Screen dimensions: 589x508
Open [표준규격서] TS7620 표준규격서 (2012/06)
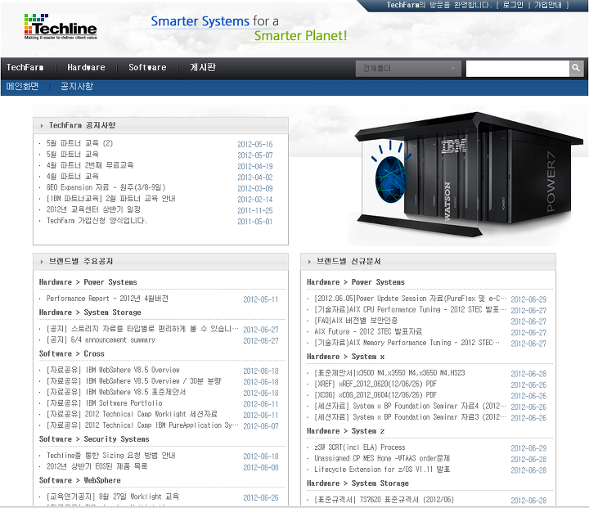[x=384, y=500]
